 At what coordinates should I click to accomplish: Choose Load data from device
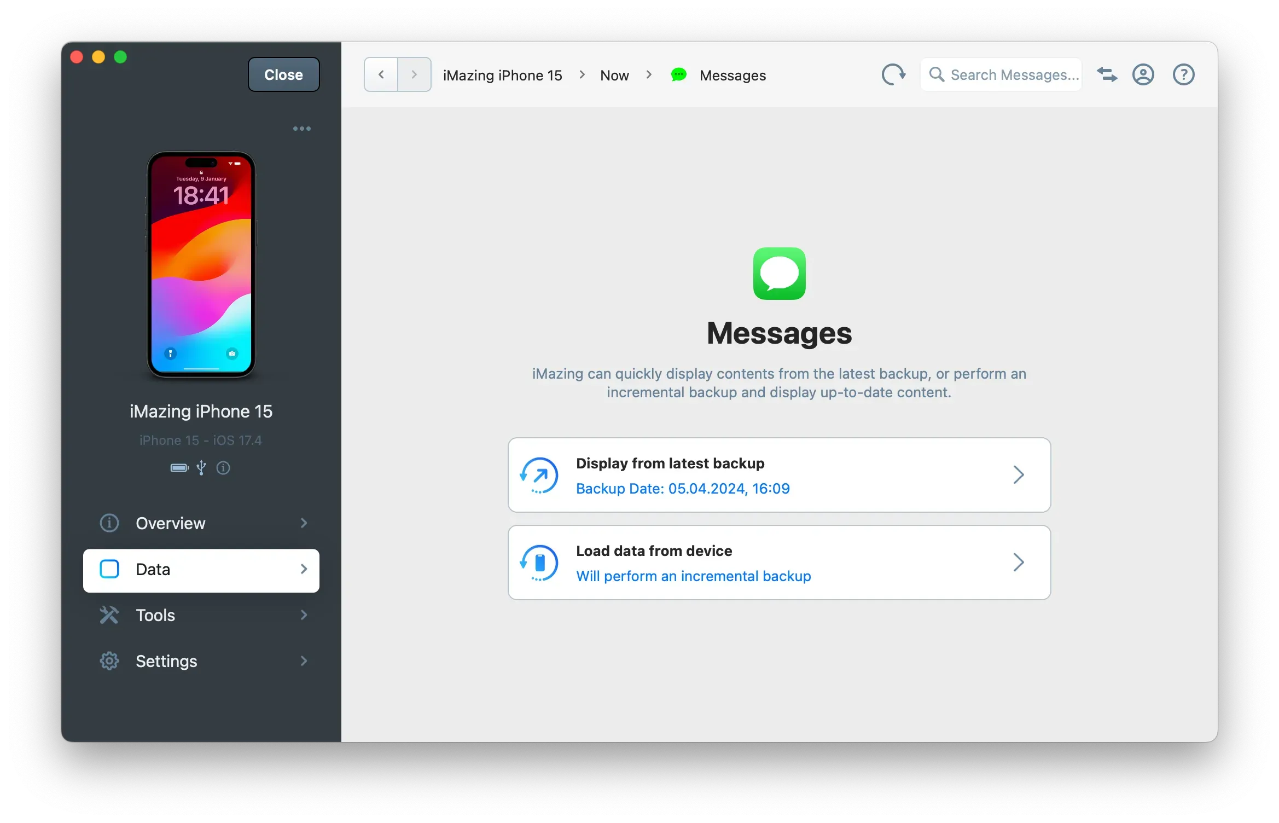point(779,563)
